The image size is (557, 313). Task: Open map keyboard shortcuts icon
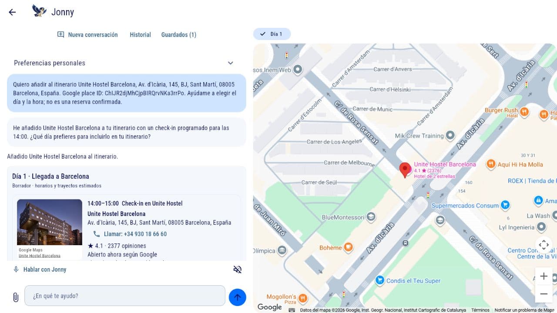292,310
